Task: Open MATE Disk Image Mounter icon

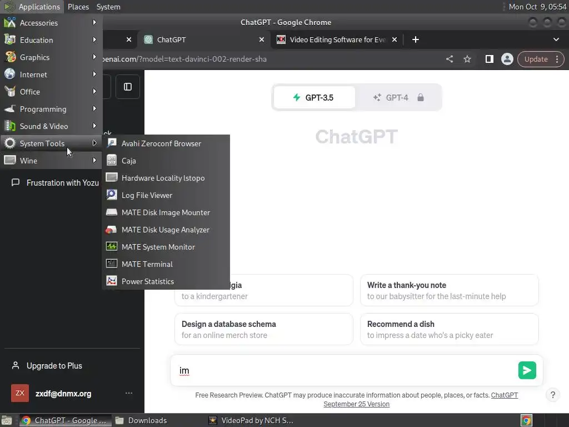Action: [x=111, y=212]
